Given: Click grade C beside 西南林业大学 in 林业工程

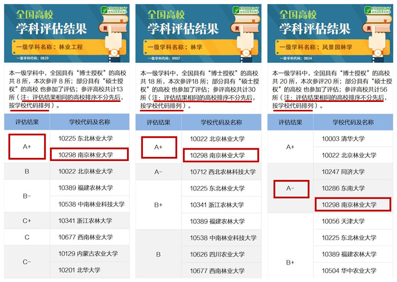Looking at the screenshot, I should [27, 237].
